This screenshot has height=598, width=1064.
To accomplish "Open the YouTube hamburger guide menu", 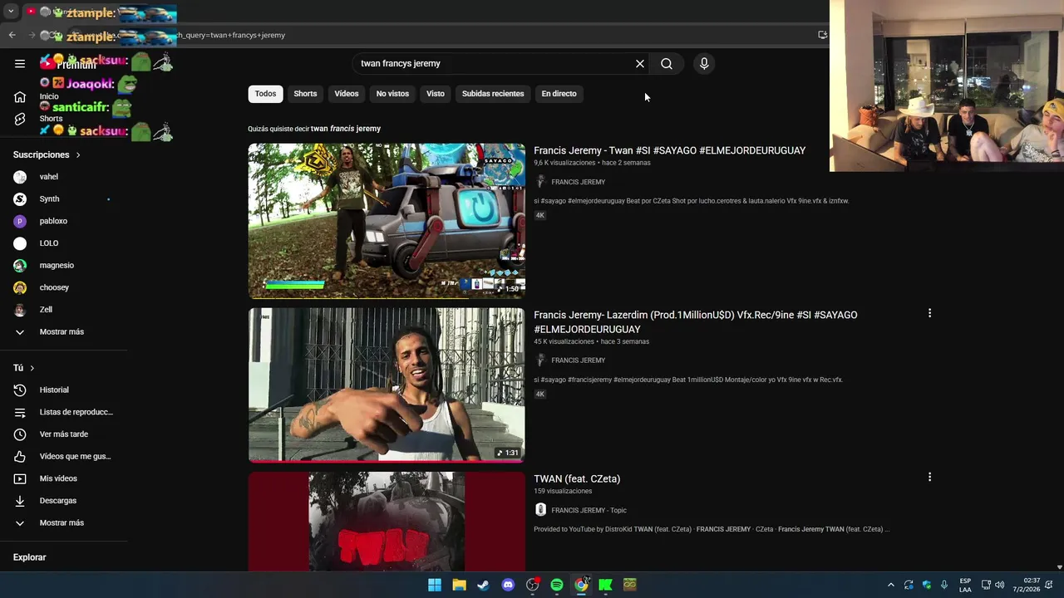I will (20, 63).
